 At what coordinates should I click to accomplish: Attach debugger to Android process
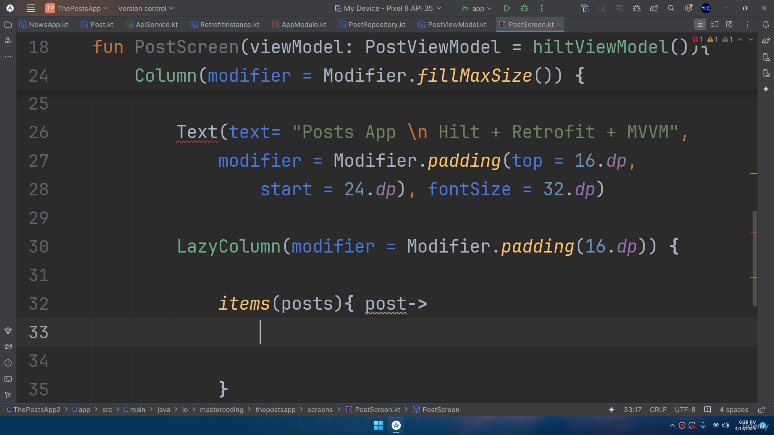coord(637,8)
